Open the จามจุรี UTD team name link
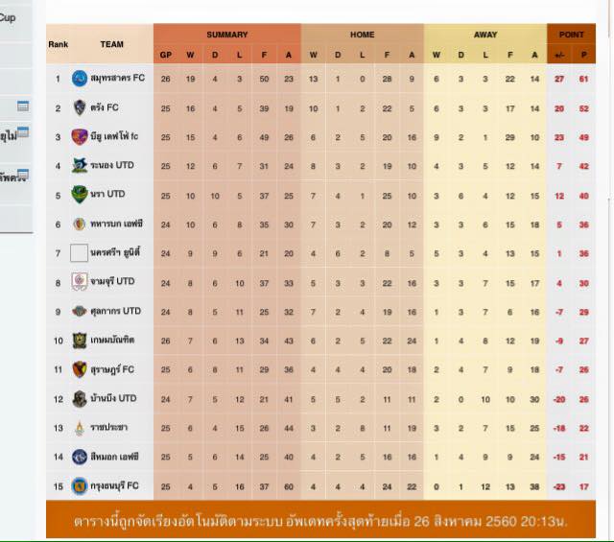614x542 pixels. pos(112,282)
